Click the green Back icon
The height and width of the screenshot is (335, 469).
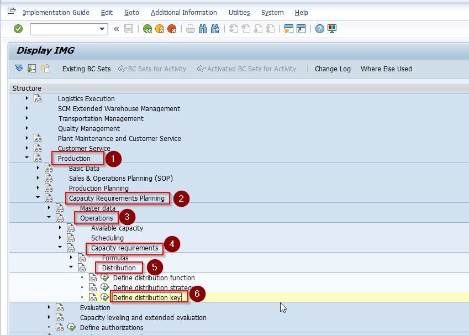click(x=147, y=29)
